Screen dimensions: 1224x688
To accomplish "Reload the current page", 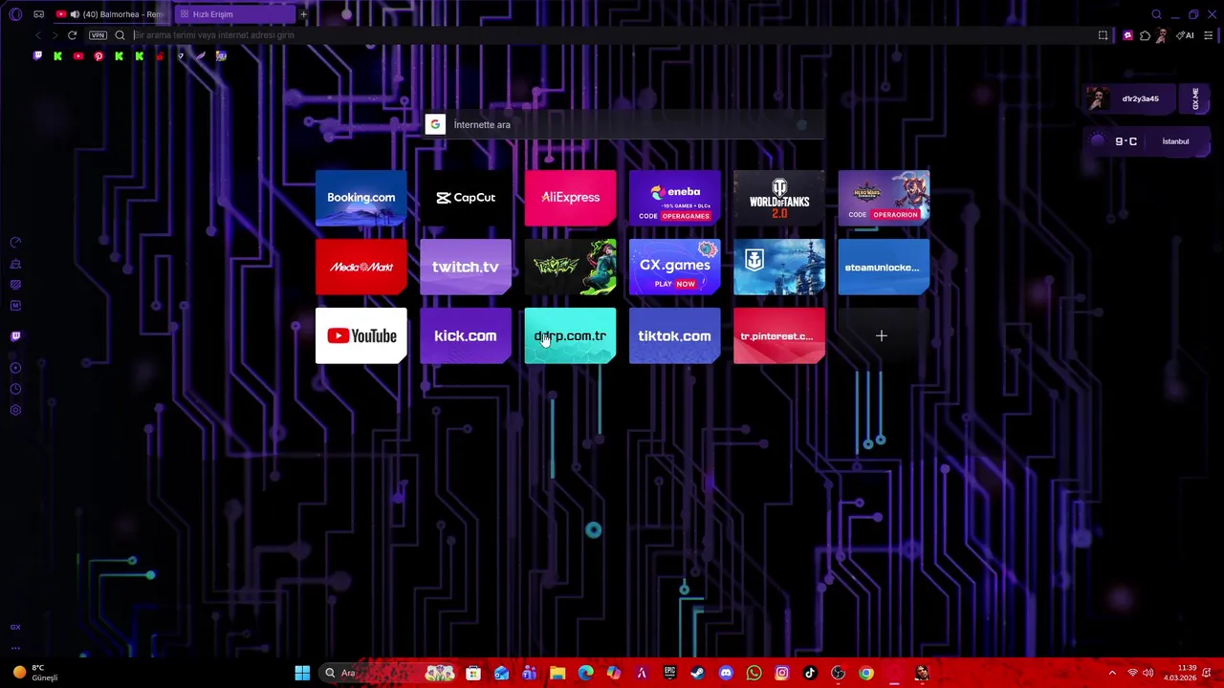I will click(72, 35).
